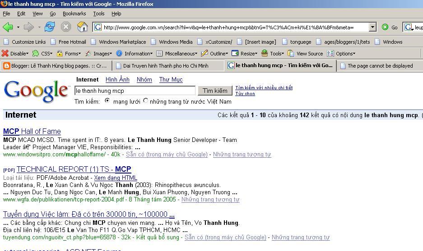
Task: Open the Go menu
Action: [53, 14]
